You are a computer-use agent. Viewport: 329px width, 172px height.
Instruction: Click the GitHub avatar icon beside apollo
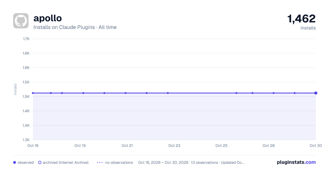click(x=21, y=21)
